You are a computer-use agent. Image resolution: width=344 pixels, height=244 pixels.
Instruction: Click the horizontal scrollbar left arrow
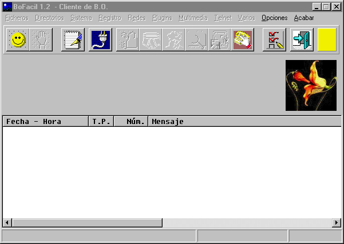click(x=7, y=222)
